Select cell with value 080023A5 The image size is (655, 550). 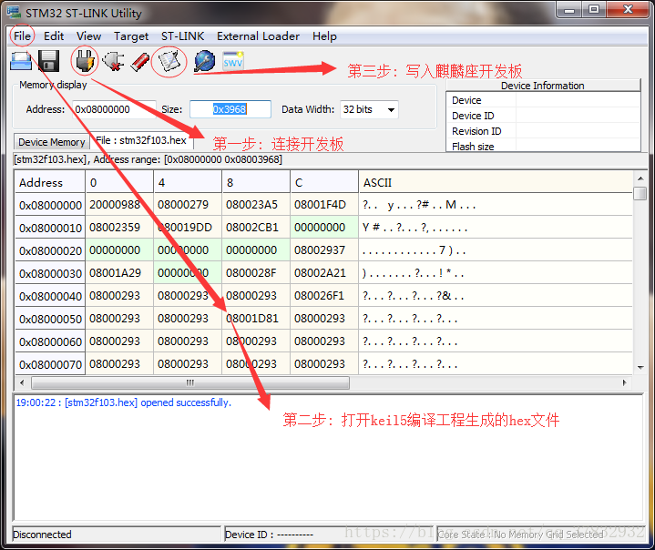[256, 205]
